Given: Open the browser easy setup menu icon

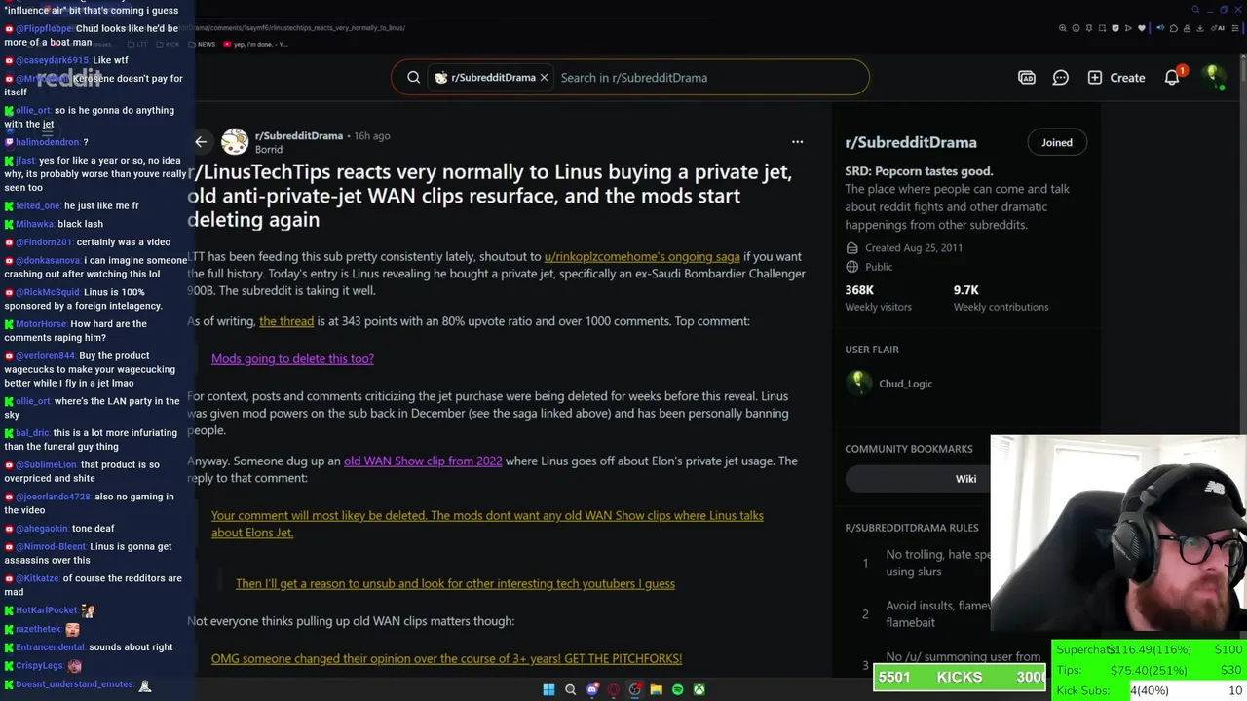Looking at the screenshot, I should 1235,28.
